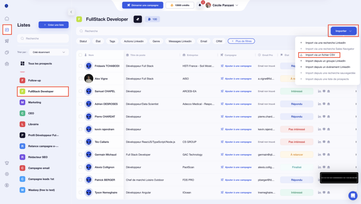Click LinkedIn icon in Tyson Nemeghaire row
The width and height of the screenshot is (361, 204).
point(319,192)
